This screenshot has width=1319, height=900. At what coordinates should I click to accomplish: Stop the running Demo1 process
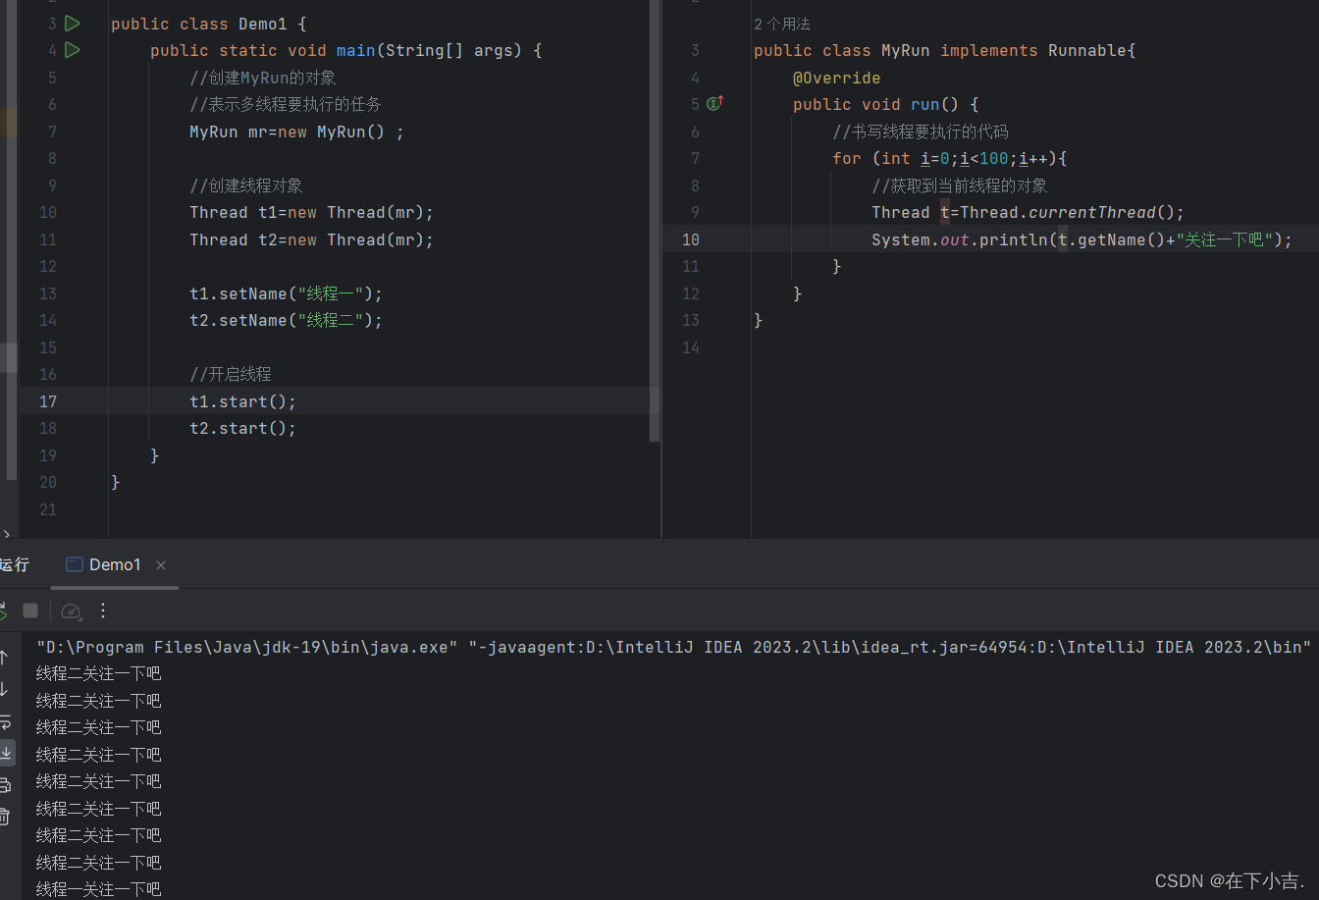pos(30,610)
